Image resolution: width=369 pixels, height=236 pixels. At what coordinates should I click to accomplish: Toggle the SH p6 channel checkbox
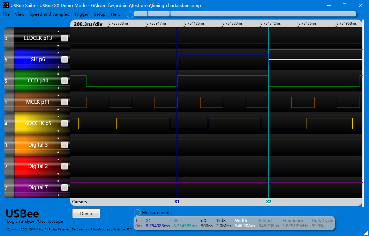65,60
